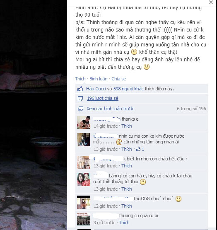Expand 'Xem các bình luận trước'

pos(110,109)
